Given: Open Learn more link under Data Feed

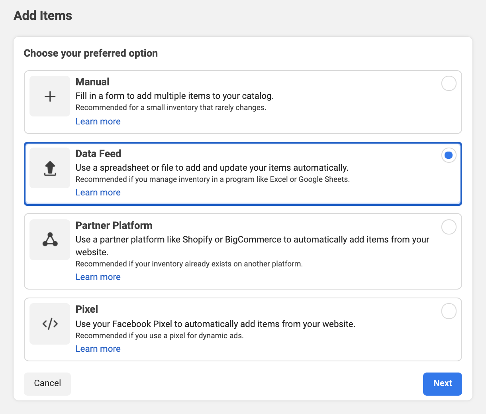Looking at the screenshot, I should [98, 193].
